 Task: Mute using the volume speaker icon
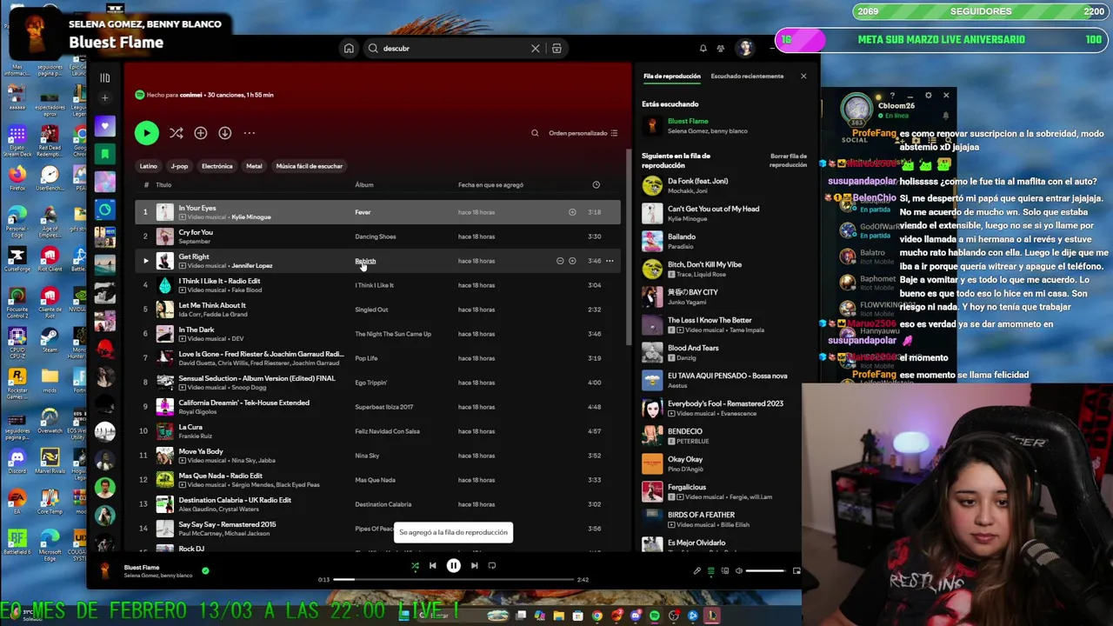739,571
